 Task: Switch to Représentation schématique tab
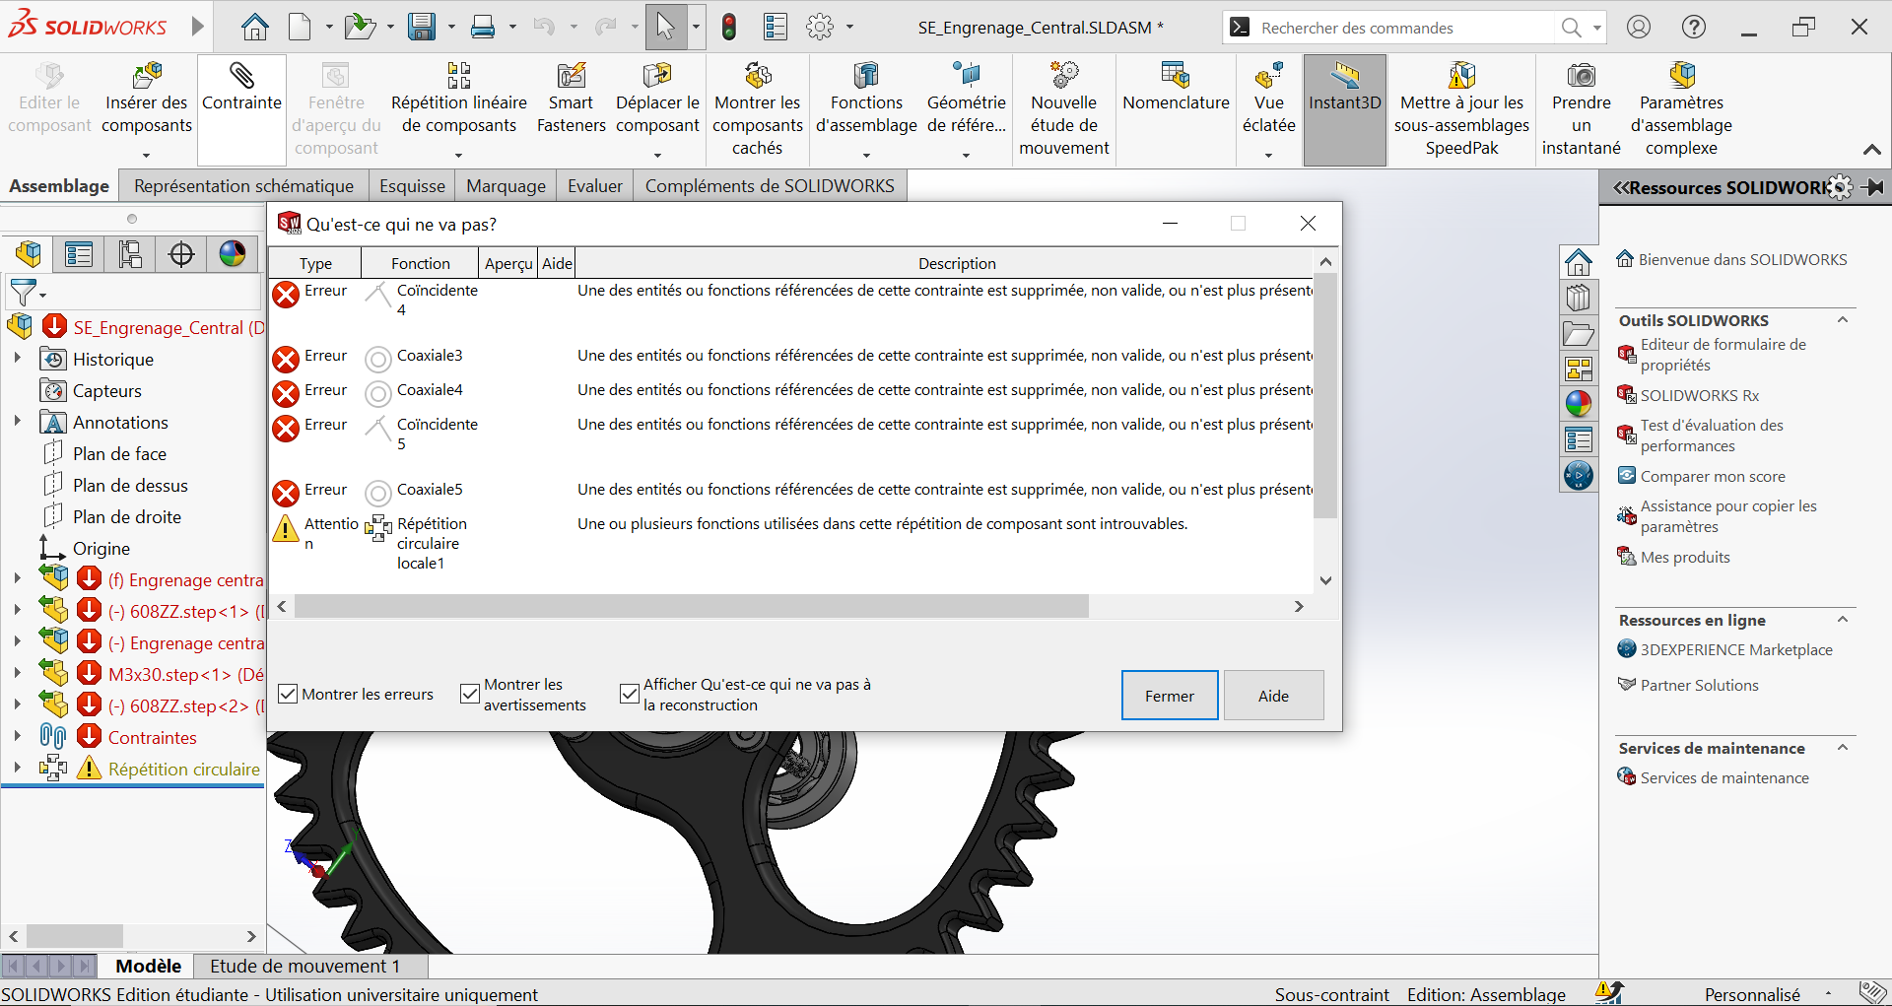pos(243,185)
